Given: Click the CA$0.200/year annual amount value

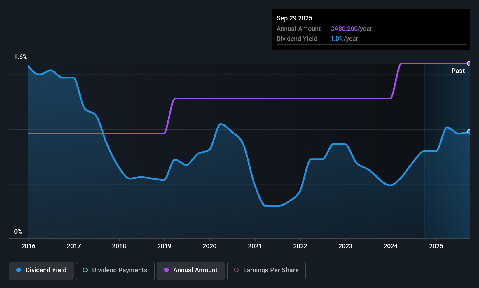Looking at the screenshot, I should [x=351, y=29].
